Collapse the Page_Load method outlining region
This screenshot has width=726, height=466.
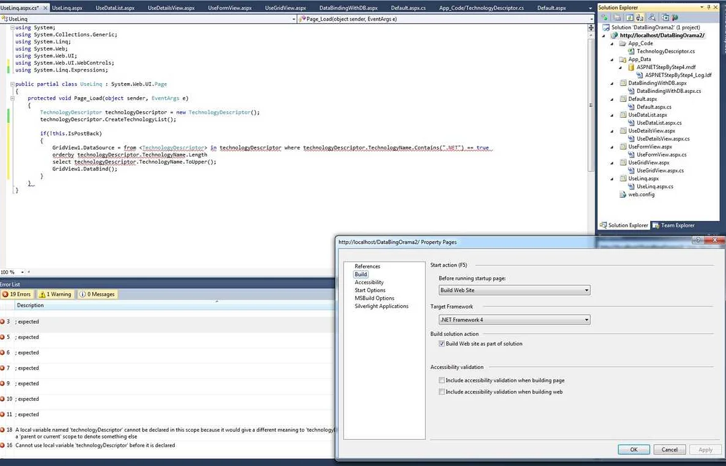pyautogui.click(x=12, y=98)
